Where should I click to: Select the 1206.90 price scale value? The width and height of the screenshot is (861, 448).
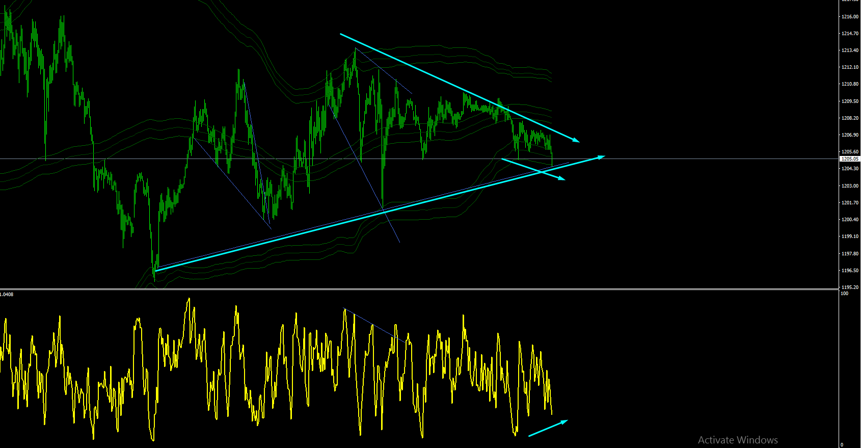coord(850,135)
